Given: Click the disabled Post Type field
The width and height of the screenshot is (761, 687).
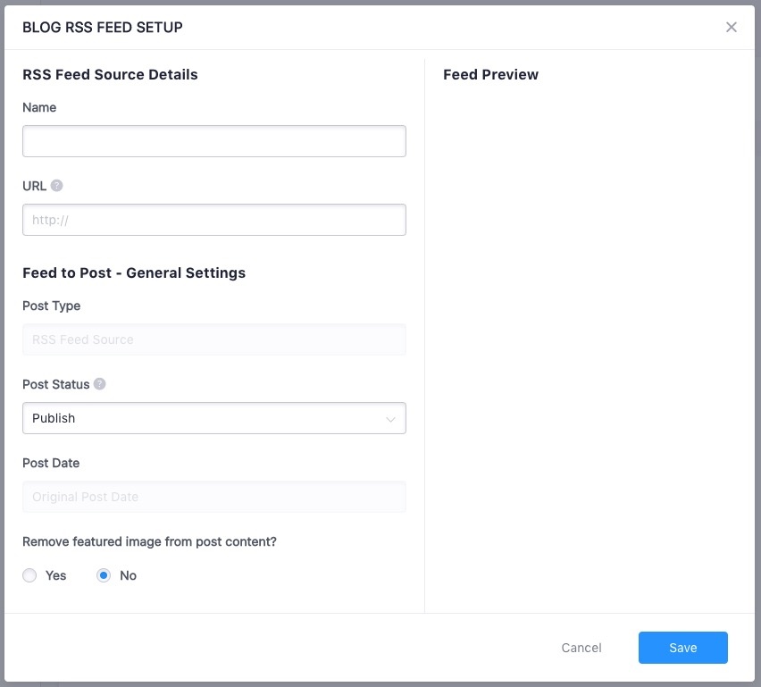Looking at the screenshot, I should (x=214, y=339).
